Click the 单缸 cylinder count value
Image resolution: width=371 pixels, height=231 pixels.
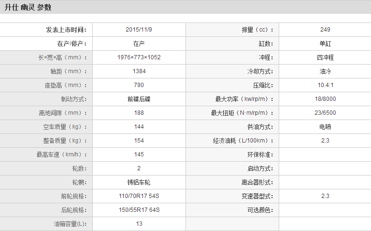tap(325, 44)
